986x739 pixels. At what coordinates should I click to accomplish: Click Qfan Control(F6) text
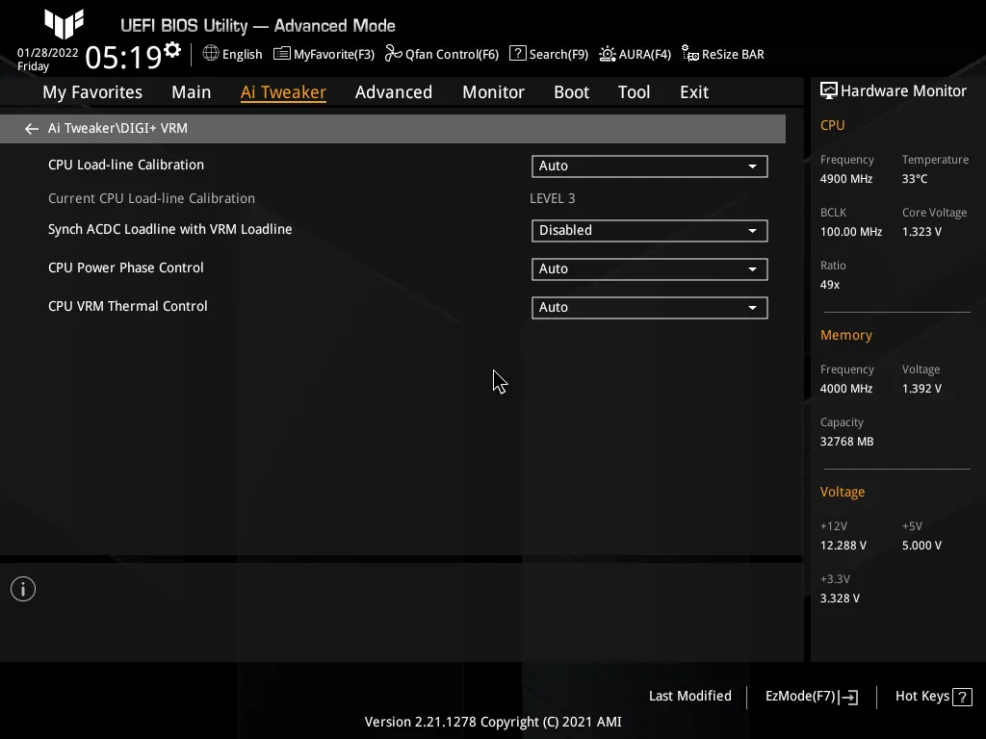(453, 55)
